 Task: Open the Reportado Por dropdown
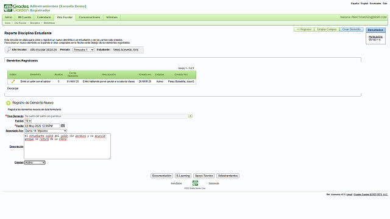pyautogui.click(x=46, y=131)
